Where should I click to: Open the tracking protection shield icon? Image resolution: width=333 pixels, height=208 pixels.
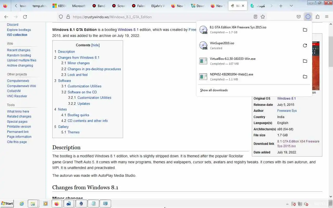point(61,17)
